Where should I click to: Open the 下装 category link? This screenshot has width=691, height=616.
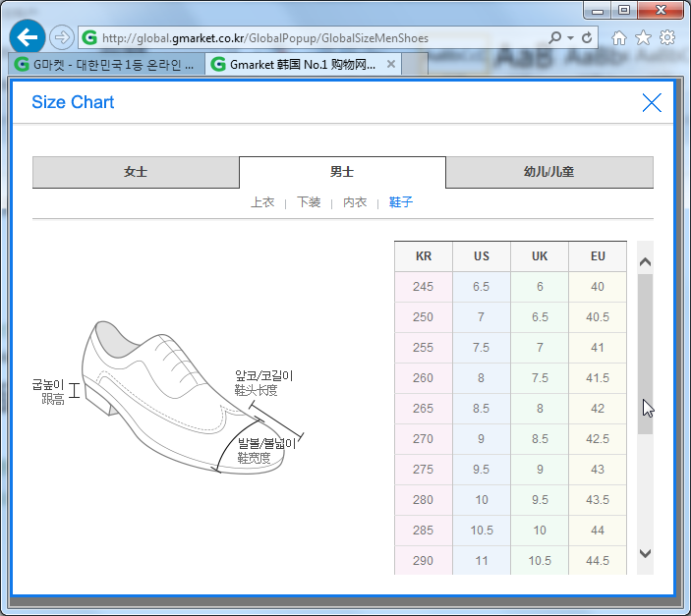click(309, 202)
